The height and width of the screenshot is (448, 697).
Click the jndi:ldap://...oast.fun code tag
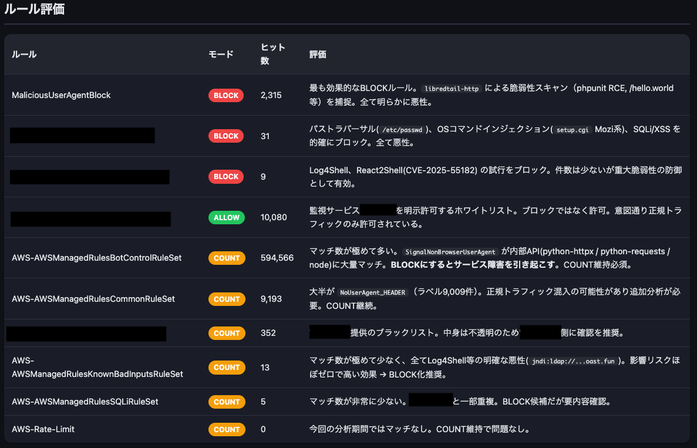click(573, 361)
